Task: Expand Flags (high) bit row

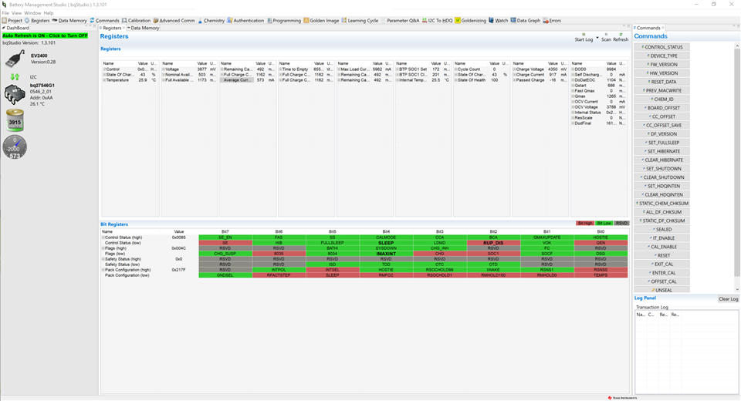Action: pyautogui.click(x=103, y=248)
